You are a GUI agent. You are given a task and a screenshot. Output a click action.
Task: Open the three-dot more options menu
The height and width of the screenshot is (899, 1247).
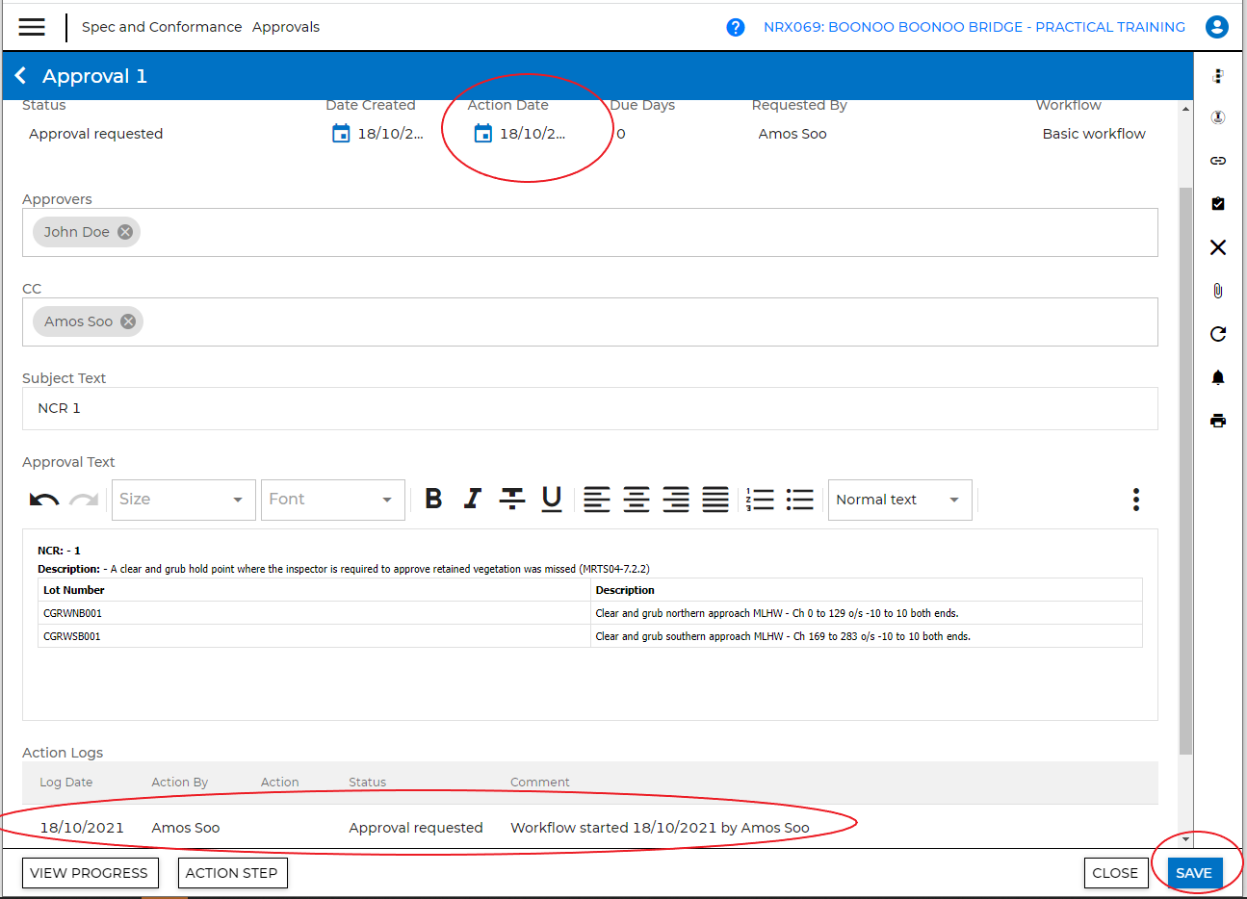(1136, 500)
